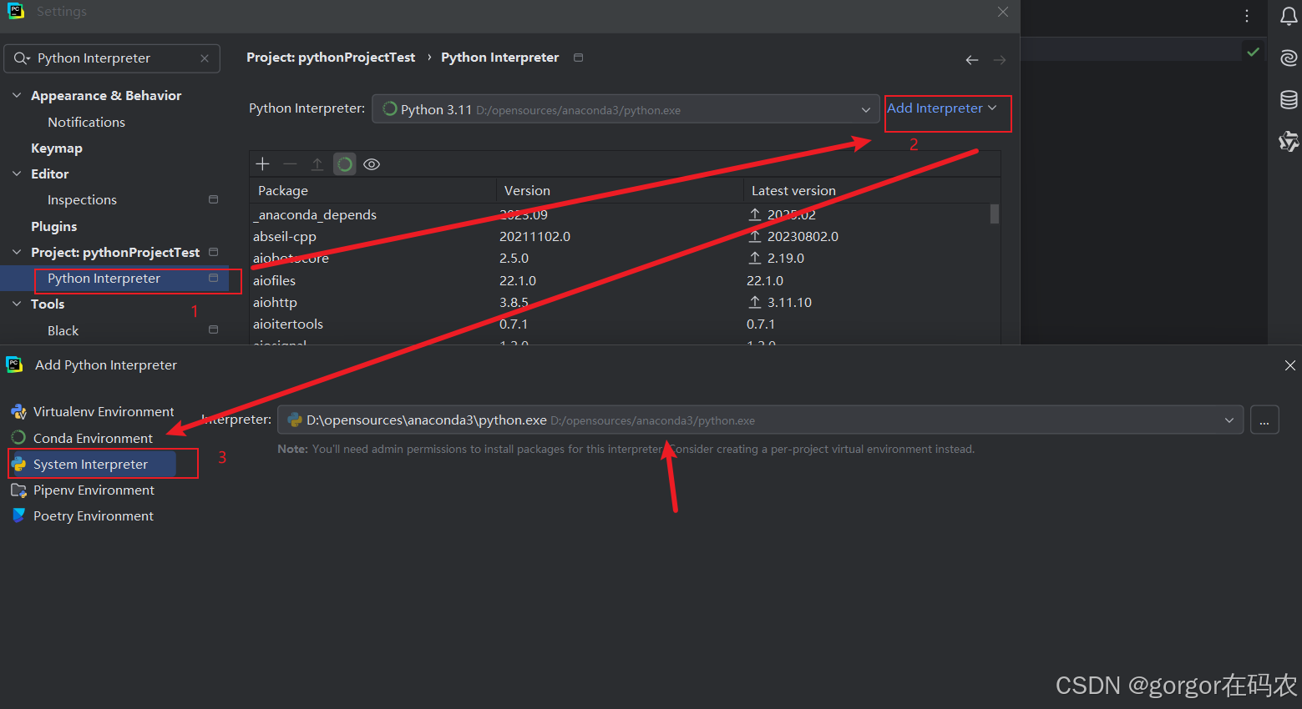The image size is (1302, 709).
Task: Click the Inspections row project-level icon
Action: click(213, 199)
